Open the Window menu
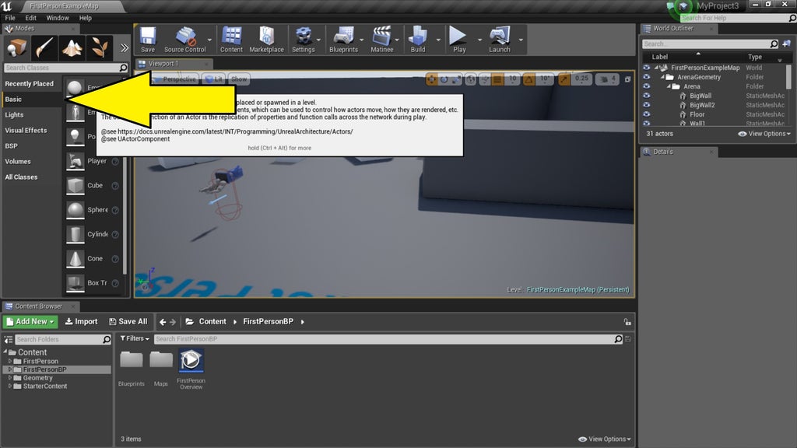 point(58,18)
